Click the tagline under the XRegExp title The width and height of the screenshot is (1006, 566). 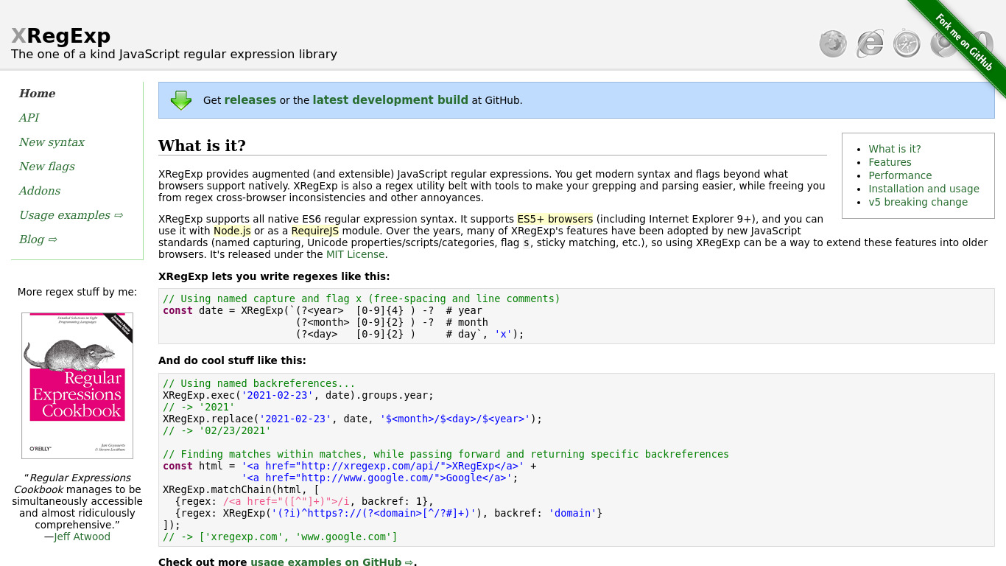[174, 55]
